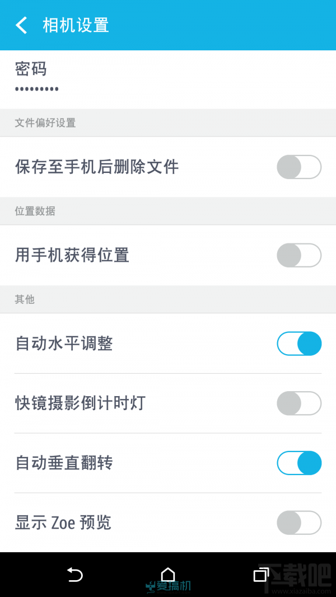Turn on 用手机获得位置 location switch
Viewport: 336px width, 597px height.
click(298, 256)
